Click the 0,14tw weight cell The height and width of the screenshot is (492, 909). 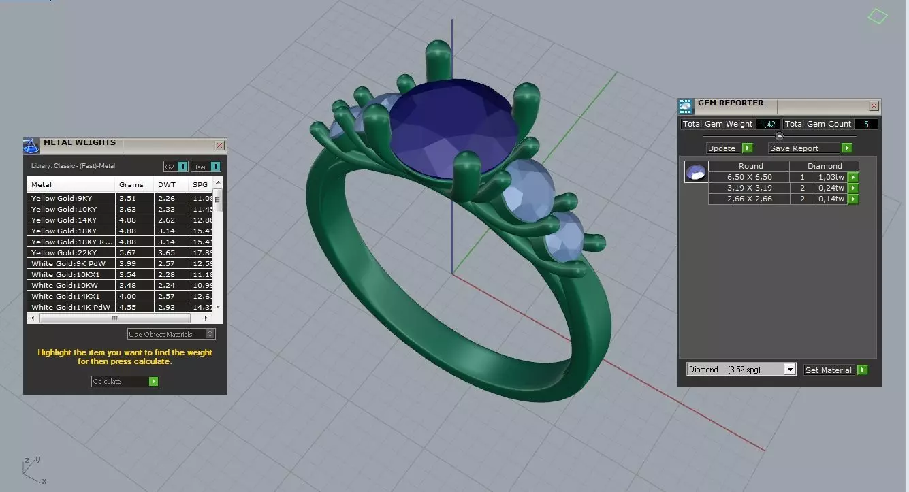click(831, 199)
